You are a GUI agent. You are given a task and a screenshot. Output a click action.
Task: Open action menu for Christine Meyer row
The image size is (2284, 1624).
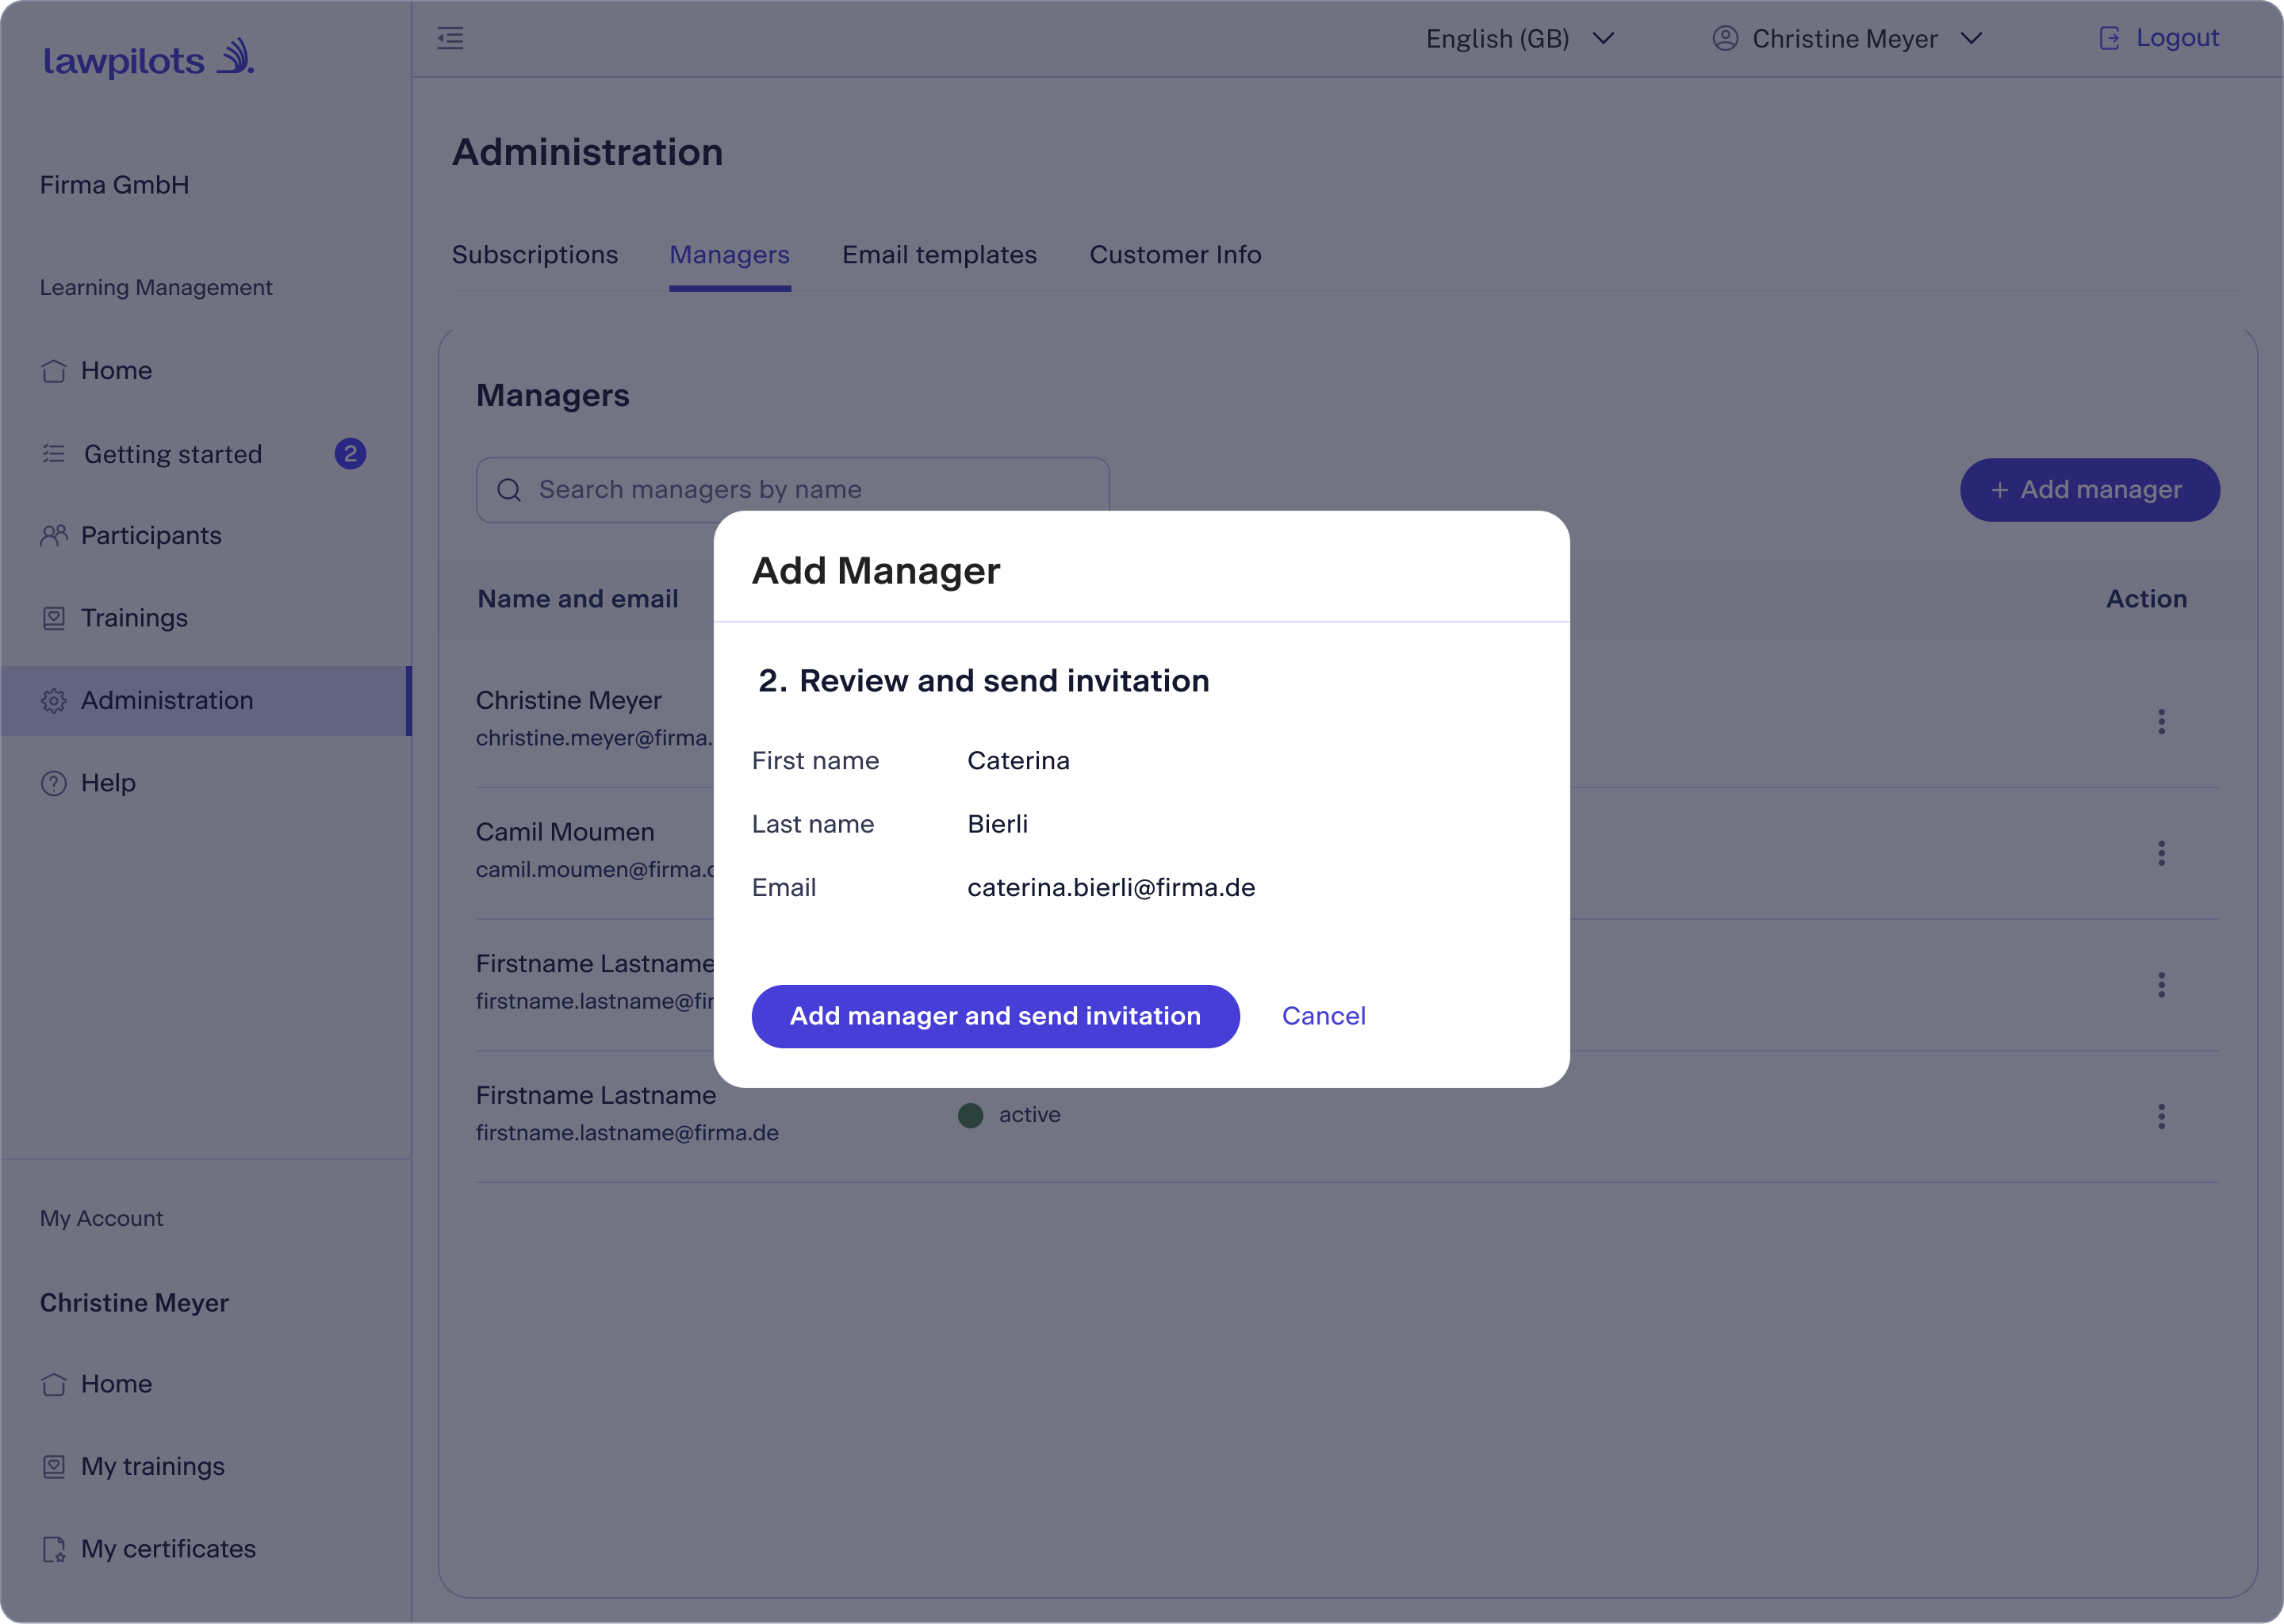pos(2161,722)
